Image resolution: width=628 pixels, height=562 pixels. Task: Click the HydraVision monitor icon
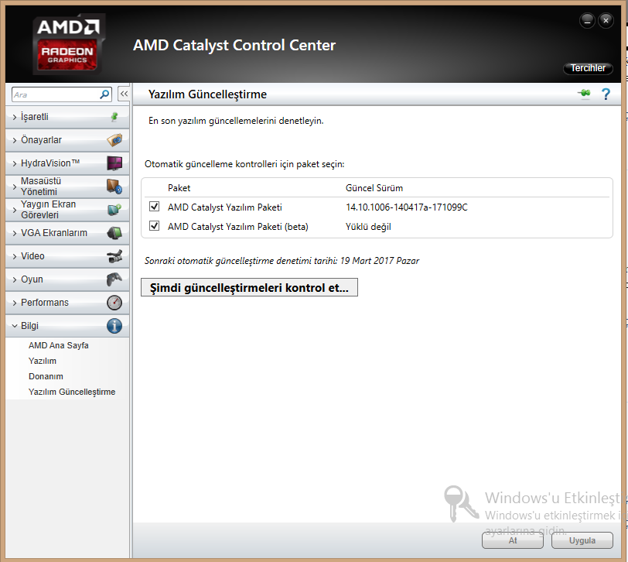[x=114, y=163]
